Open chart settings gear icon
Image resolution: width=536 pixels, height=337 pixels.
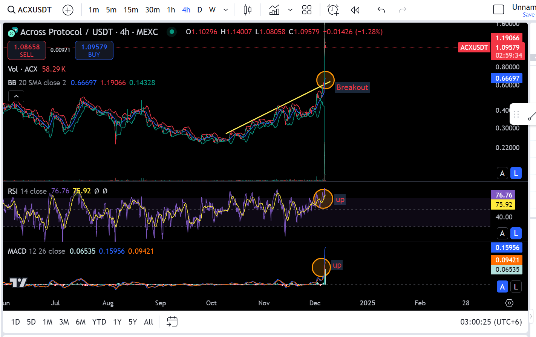[x=509, y=303]
